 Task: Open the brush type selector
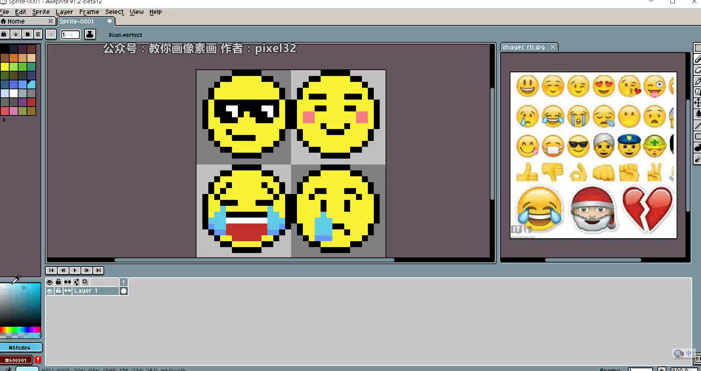(51, 34)
